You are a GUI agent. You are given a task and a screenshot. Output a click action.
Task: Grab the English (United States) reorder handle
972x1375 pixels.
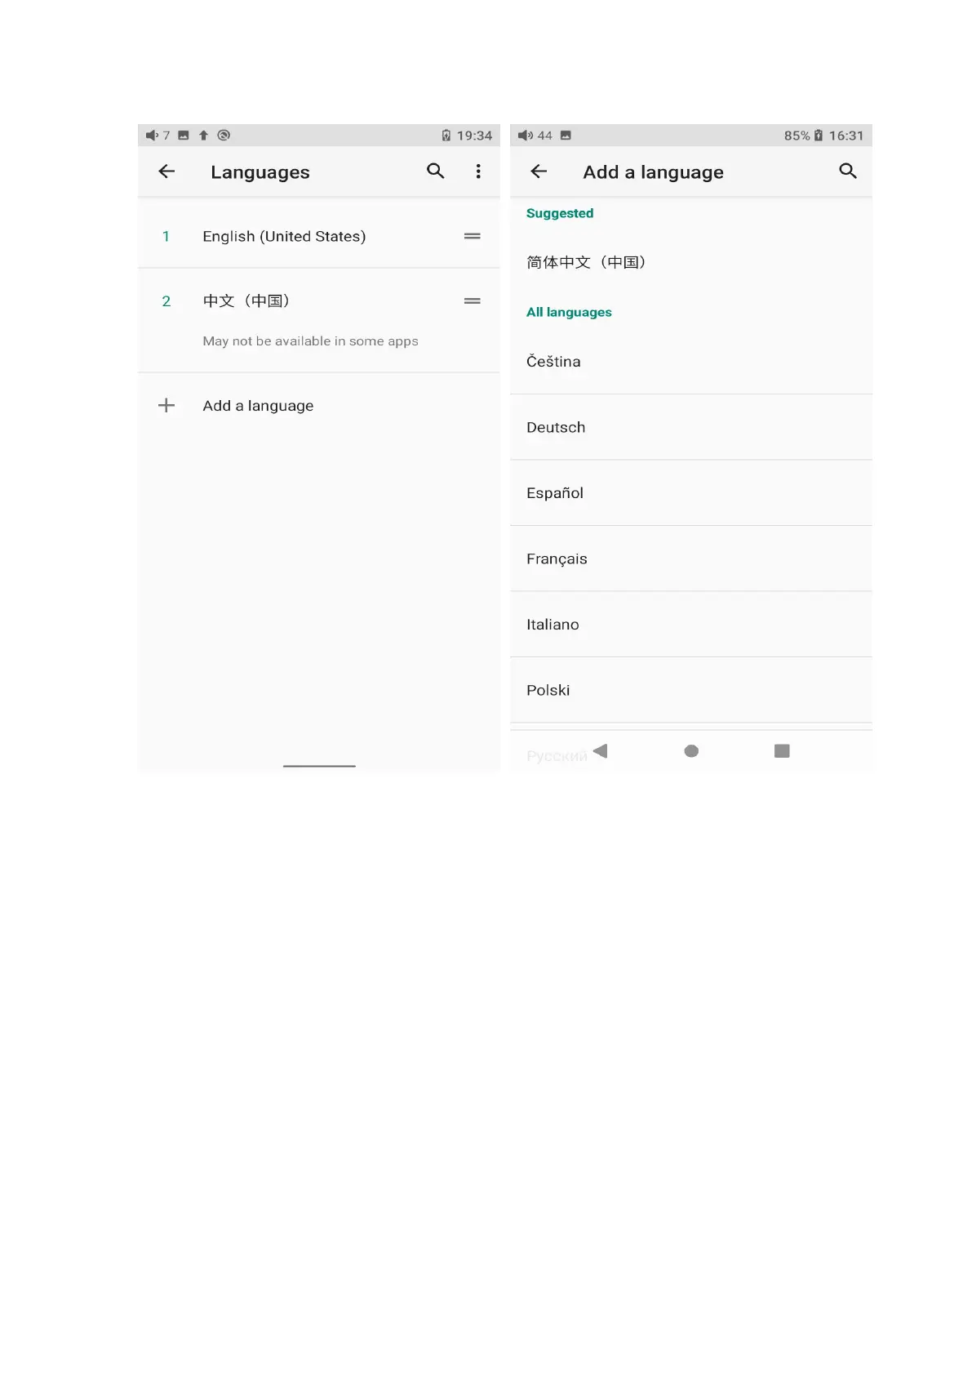click(x=472, y=236)
